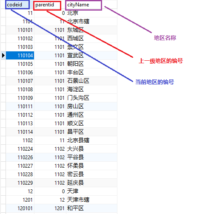The width and height of the screenshot is (211, 214).
Task: Select the 密云县 city name cell
Action: coord(91,174)
